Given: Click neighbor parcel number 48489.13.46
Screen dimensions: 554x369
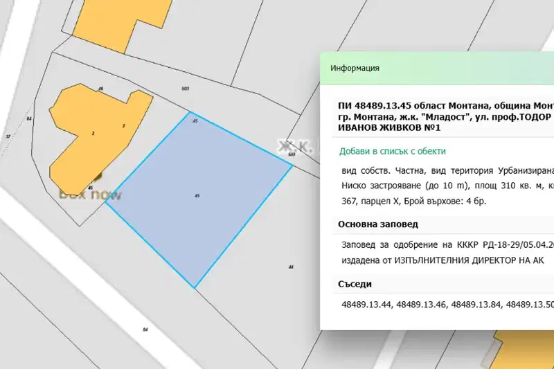Looking at the screenshot, I should (x=421, y=305).
